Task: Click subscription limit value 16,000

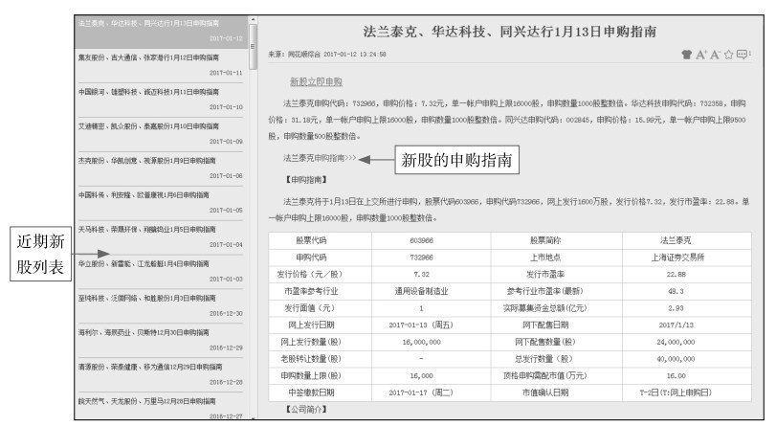Action: pos(421,376)
